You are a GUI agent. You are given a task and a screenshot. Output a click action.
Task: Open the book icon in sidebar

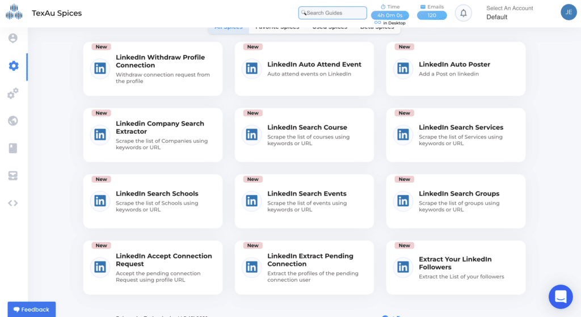[13, 148]
